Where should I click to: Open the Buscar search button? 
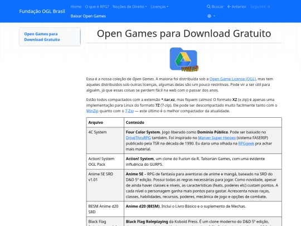coord(215,7)
